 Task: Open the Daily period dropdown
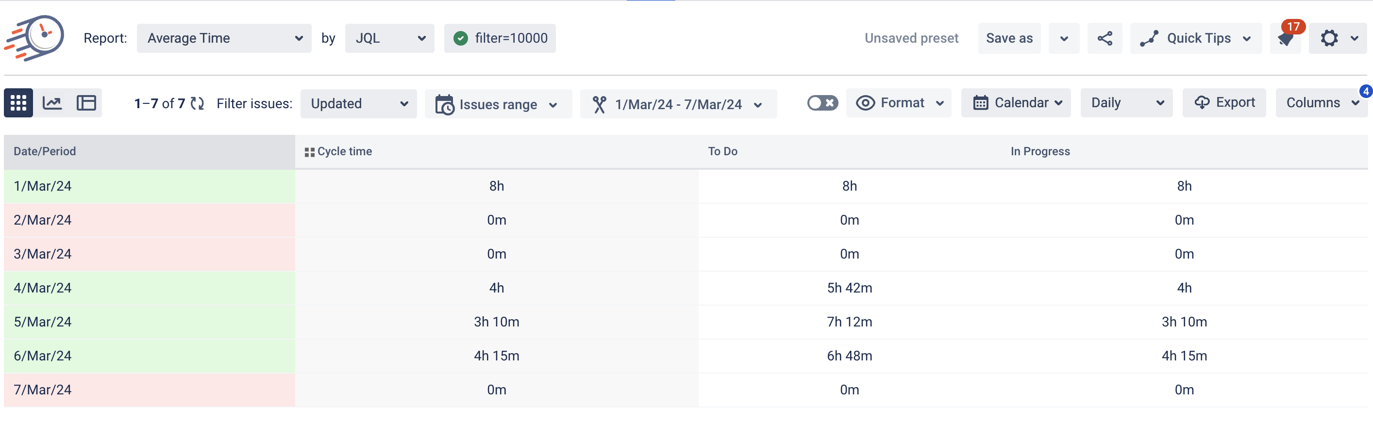[x=1126, y=103]
